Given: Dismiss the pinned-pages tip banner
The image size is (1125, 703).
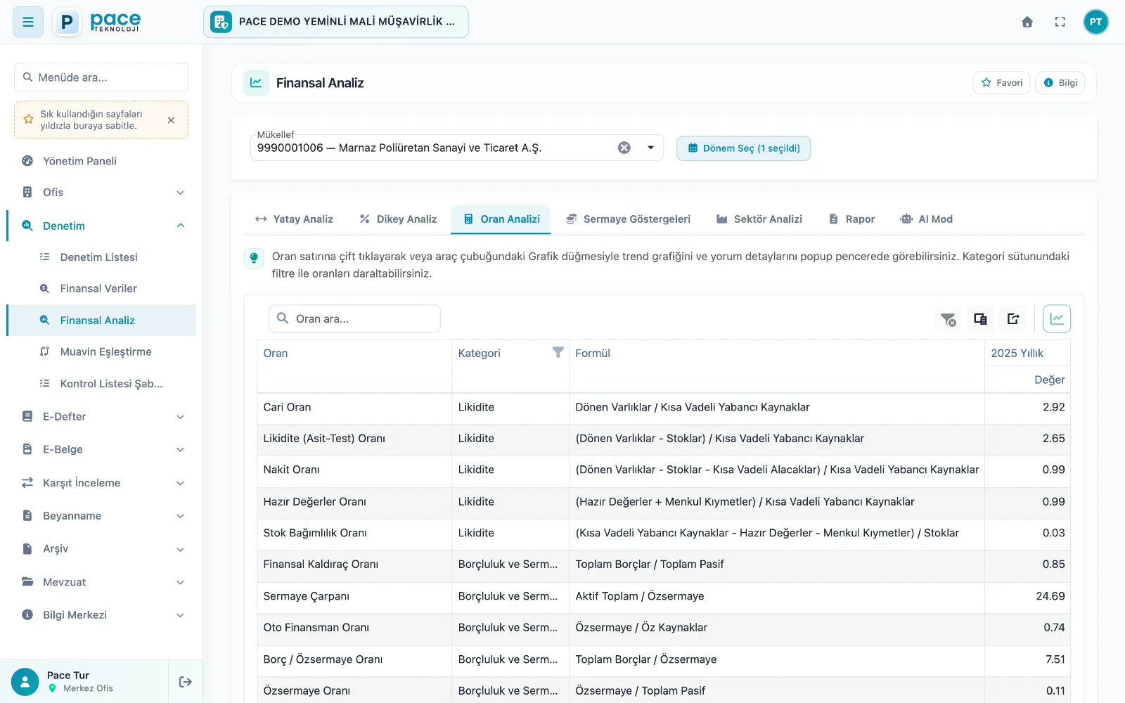Looking at the screenshot, I should click(x=171, y=120).
